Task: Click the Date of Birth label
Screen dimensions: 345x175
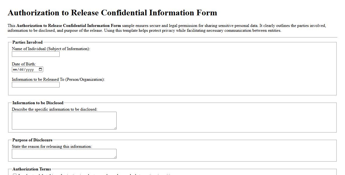Action: (23, 64)
